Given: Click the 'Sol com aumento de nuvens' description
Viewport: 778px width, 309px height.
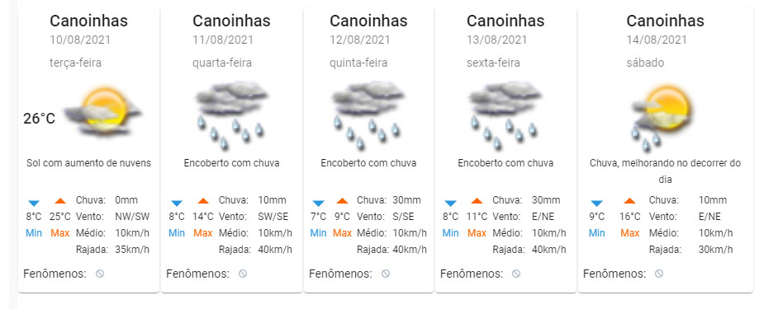Looking at the screenshot, I should click(x=89, y=163).
